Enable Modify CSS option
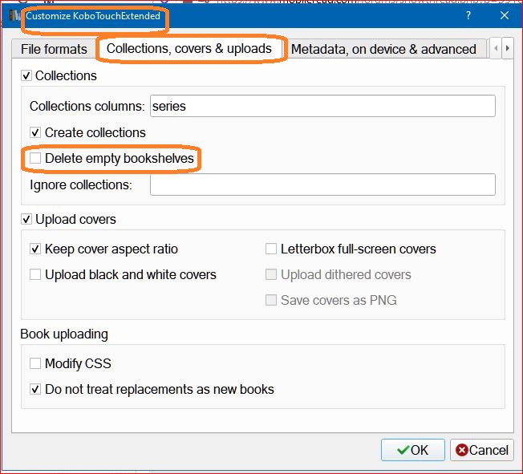The image size is (523, 474). coord(35,363)
